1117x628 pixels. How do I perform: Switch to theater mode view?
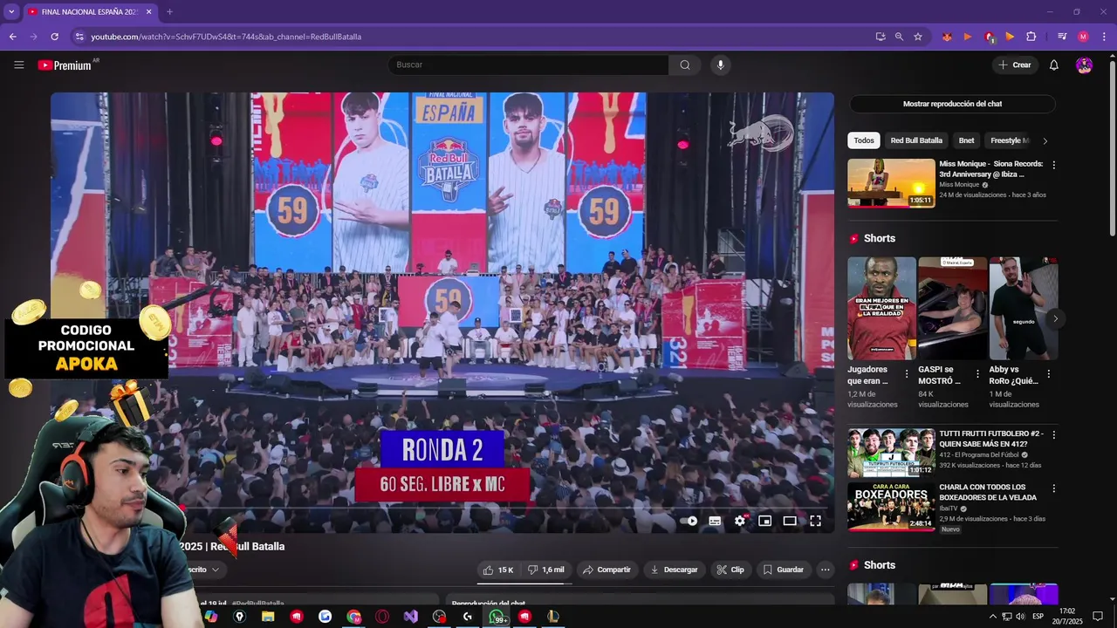click(x=790, y=521)
